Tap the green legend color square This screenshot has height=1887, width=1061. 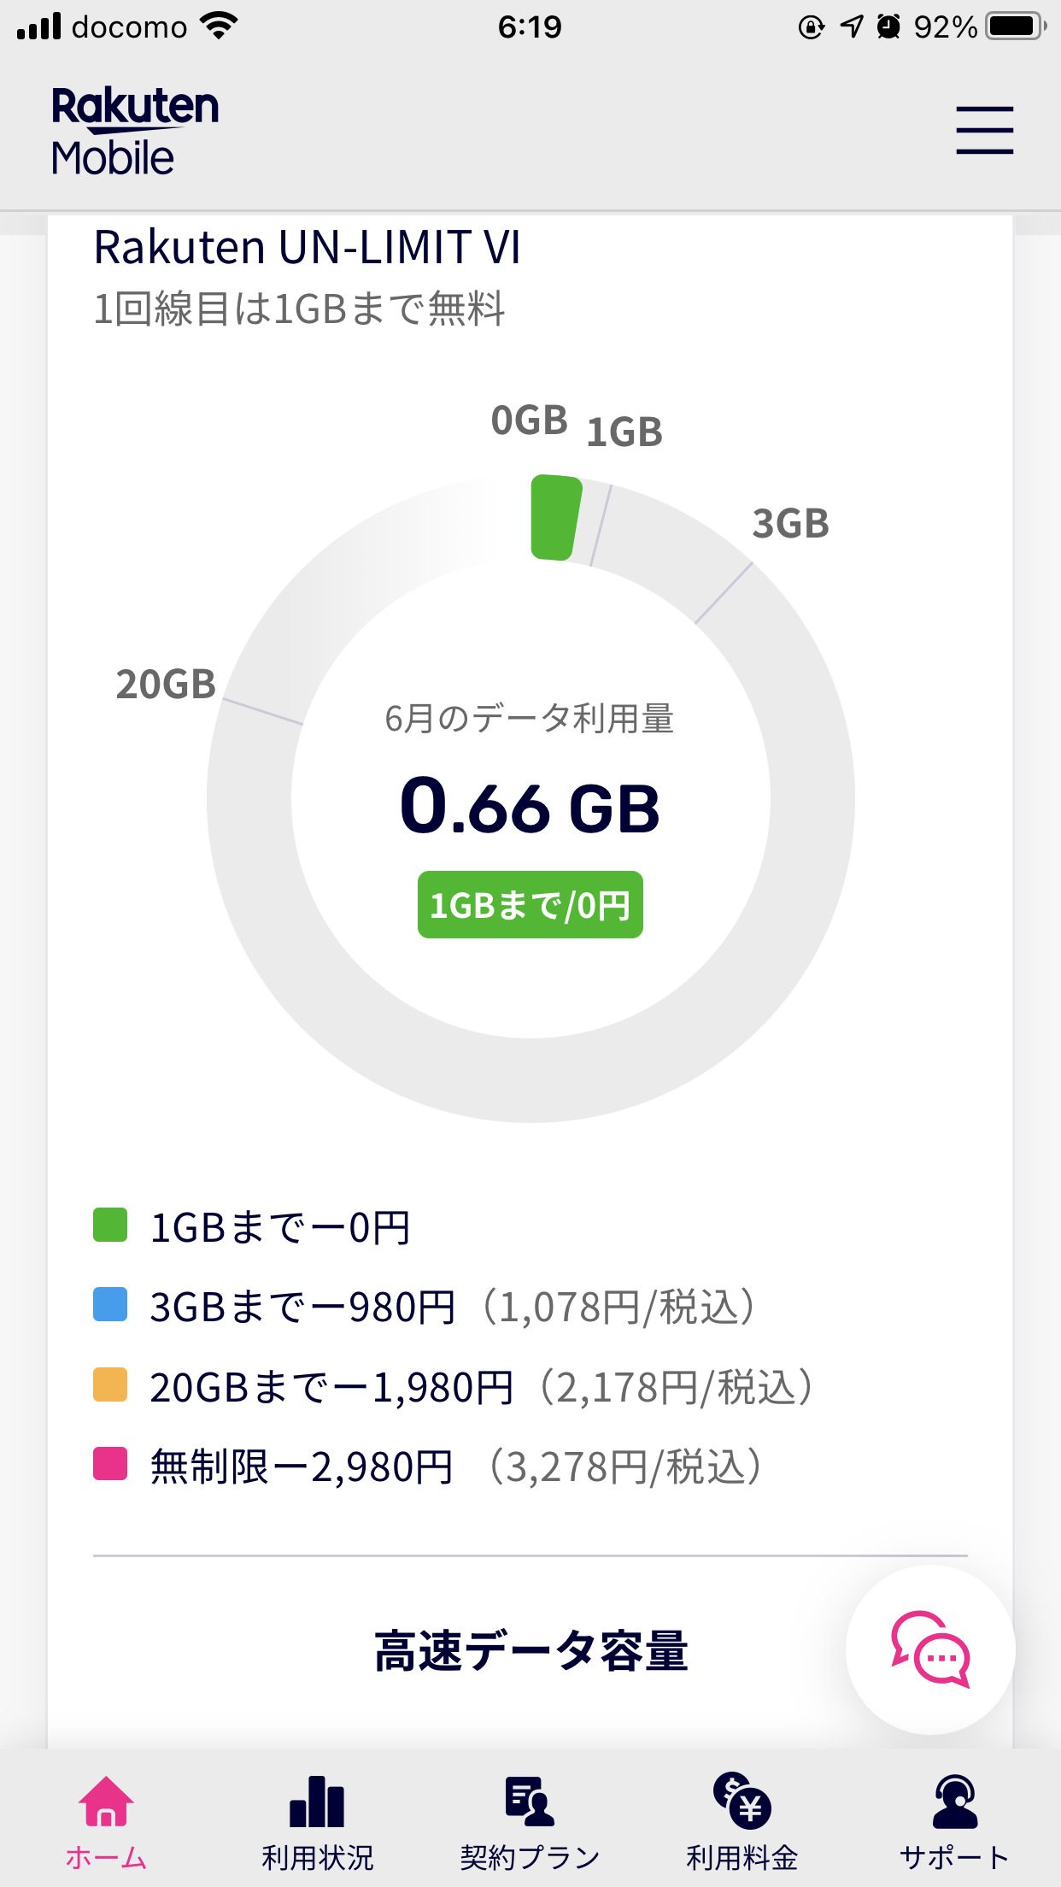pyautogui.click(x=110, y=1225)
